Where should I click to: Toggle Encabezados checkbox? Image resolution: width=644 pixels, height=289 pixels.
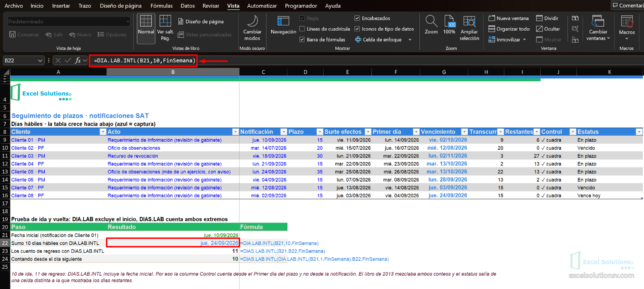click(x=357, y=18)
